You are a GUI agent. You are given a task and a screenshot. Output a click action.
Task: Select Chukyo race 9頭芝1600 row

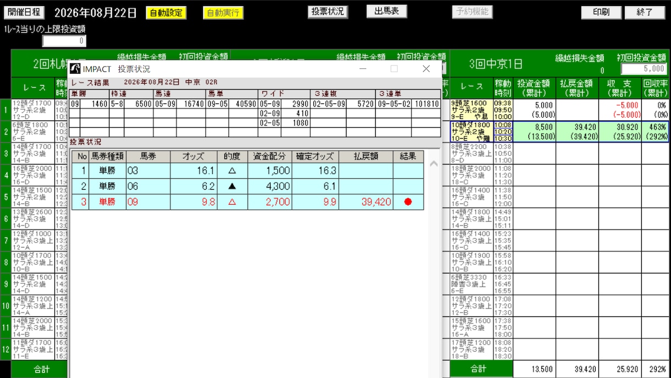tap(472, 110)
